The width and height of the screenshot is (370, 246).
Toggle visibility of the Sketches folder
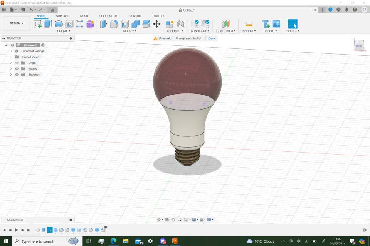[x=17, y=75]
